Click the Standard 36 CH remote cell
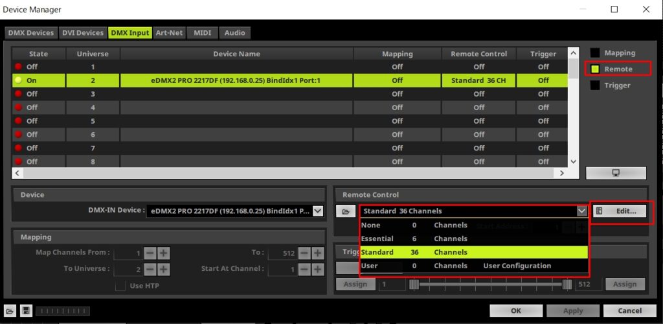This screenshot has height=324, width=663. point(478,80)
